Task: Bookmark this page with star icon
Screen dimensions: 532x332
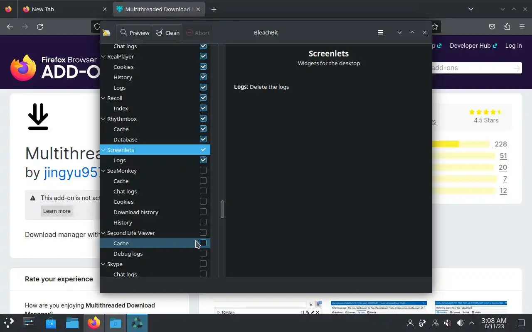Action: 435,27
